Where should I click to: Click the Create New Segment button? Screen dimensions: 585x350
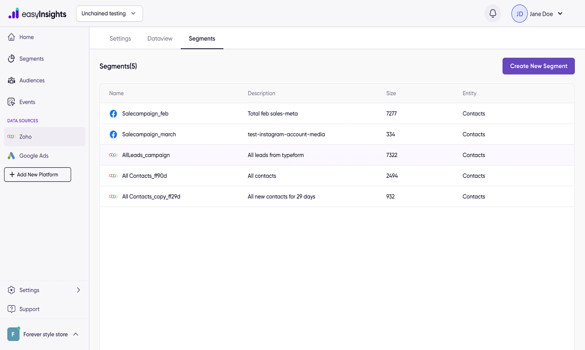(x=538, y=66)
